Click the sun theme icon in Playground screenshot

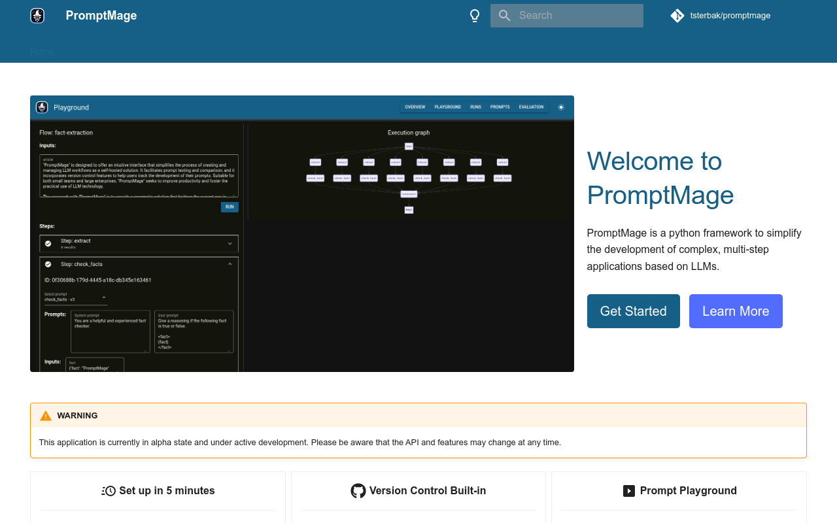coord(560,107)
